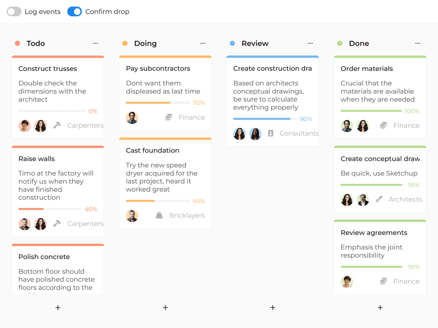Add a new card to Done column
Viewport: 438px width, 328px height.
point(380,307)
